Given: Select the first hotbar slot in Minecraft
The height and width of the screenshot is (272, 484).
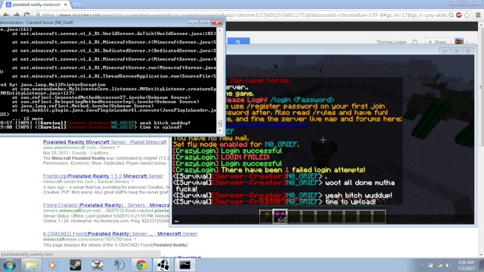Looking at the screenshot, I should pyautogui.click(x=266, y=216).
